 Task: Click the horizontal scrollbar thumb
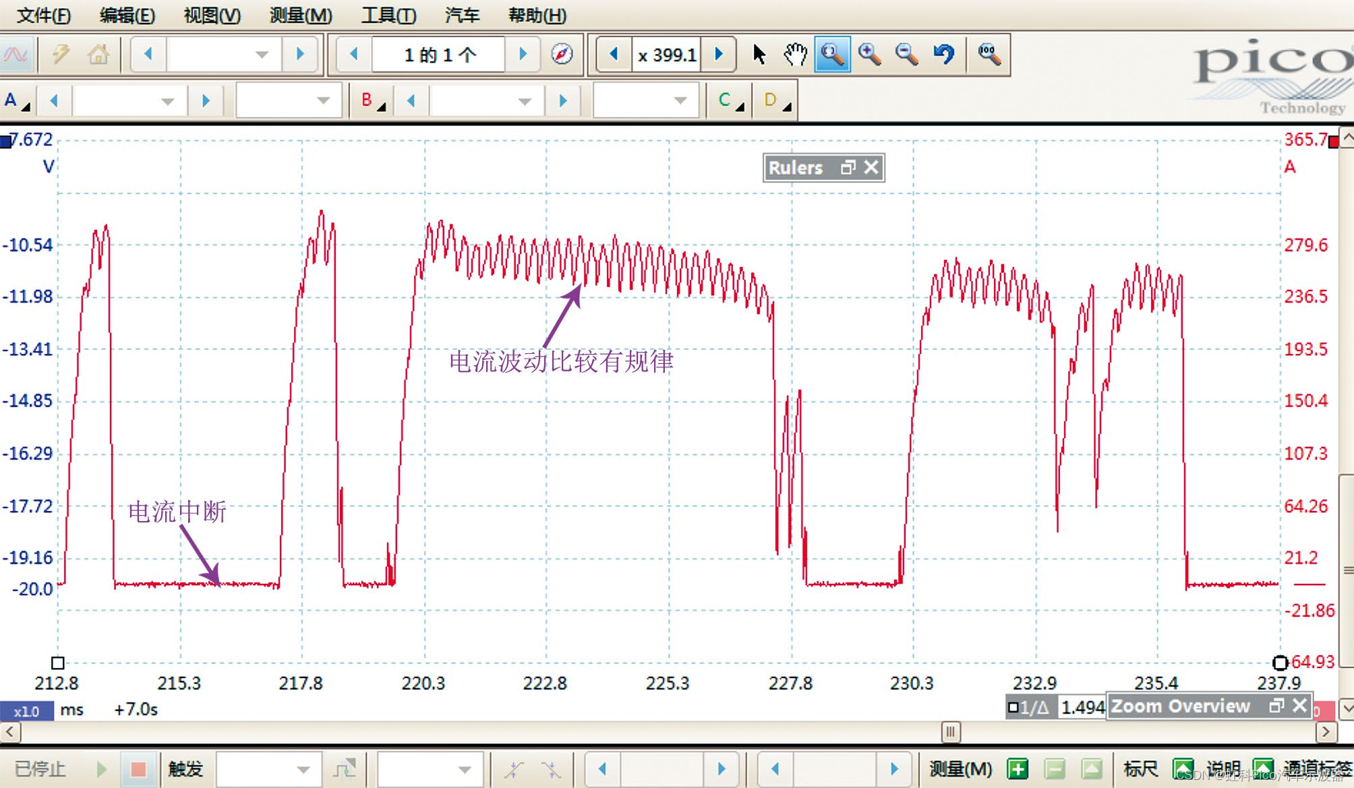950,731
